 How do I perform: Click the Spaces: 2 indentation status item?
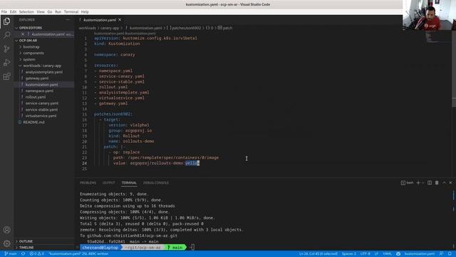pos(349,254)
